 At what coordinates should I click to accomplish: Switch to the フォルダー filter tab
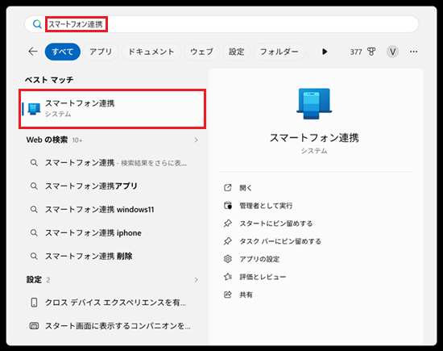279,52
